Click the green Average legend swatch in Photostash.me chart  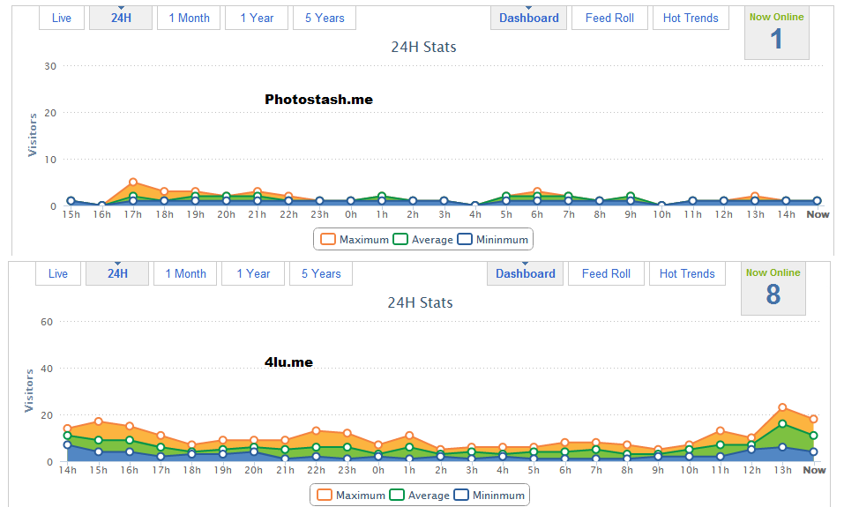point(400,240)
